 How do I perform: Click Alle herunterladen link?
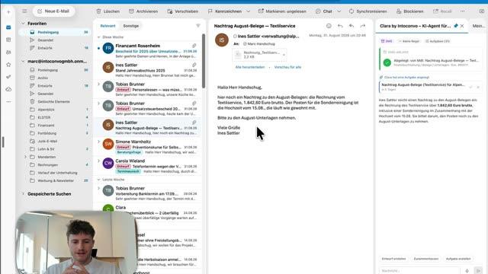tap(250, 67)
